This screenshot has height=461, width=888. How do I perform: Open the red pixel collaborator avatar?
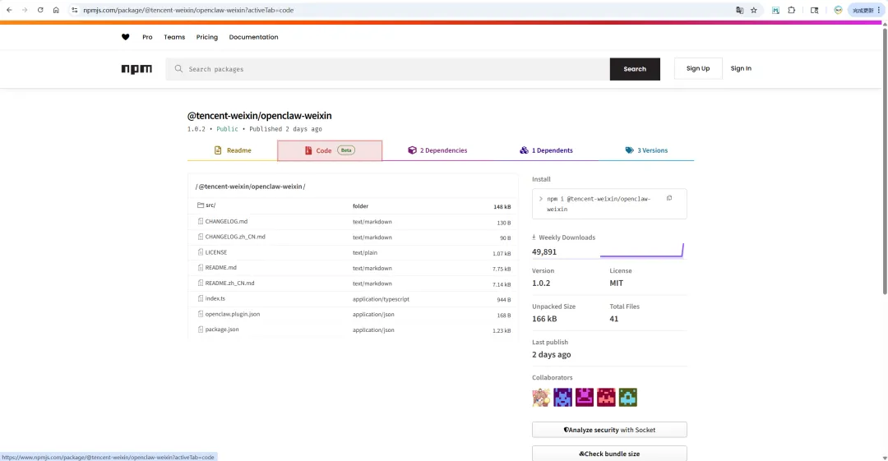click(606, 397)
